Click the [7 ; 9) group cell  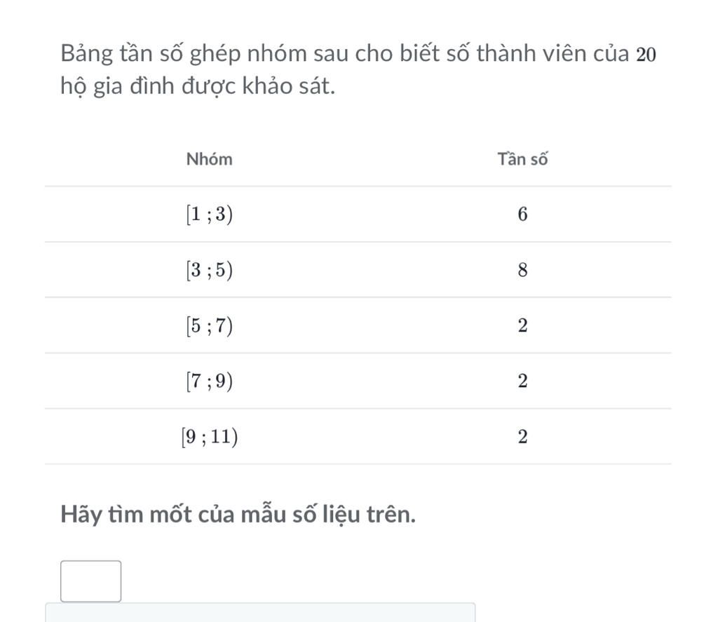pyautogui.click(x=209, y=381)
